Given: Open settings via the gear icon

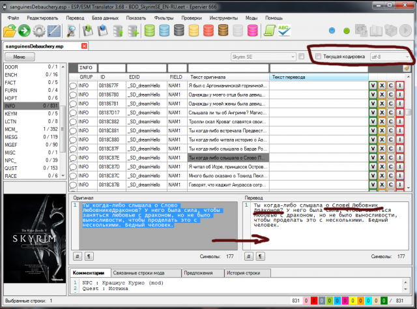Looking at the screenshot, I should [x=40, y=30].
